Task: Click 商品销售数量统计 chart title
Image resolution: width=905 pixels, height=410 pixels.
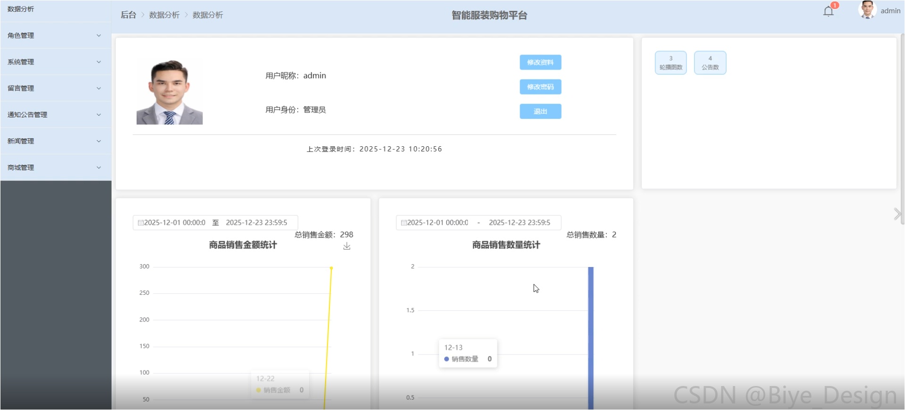Action: 506,245
